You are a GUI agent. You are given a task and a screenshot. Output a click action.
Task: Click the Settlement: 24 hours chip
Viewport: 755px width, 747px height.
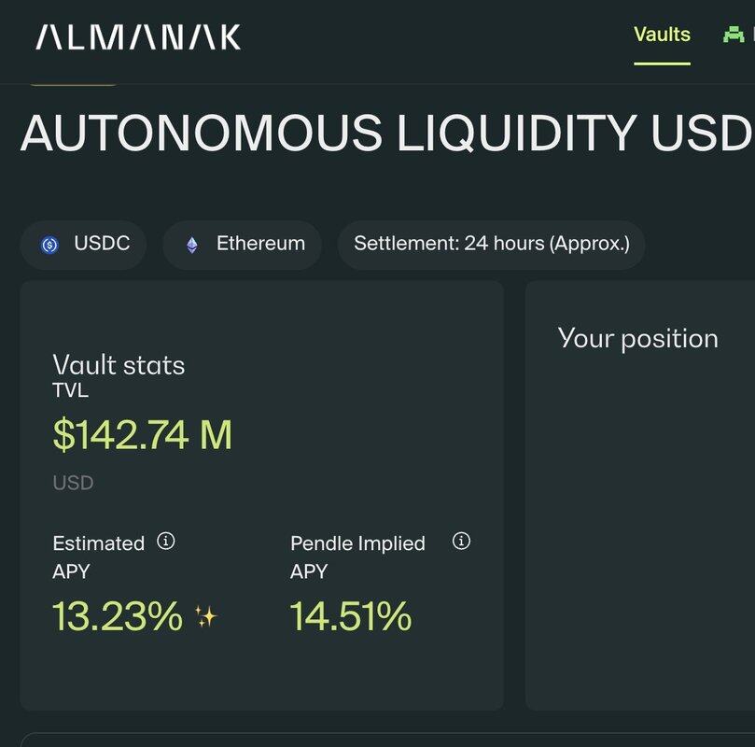coord(491,244)
